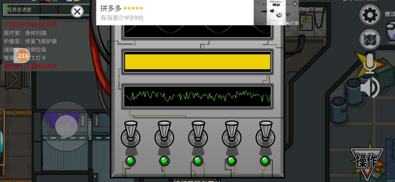Dismiss the 拼多多 ad banner
The image size is (395, 182).
(x=295, y=4)
